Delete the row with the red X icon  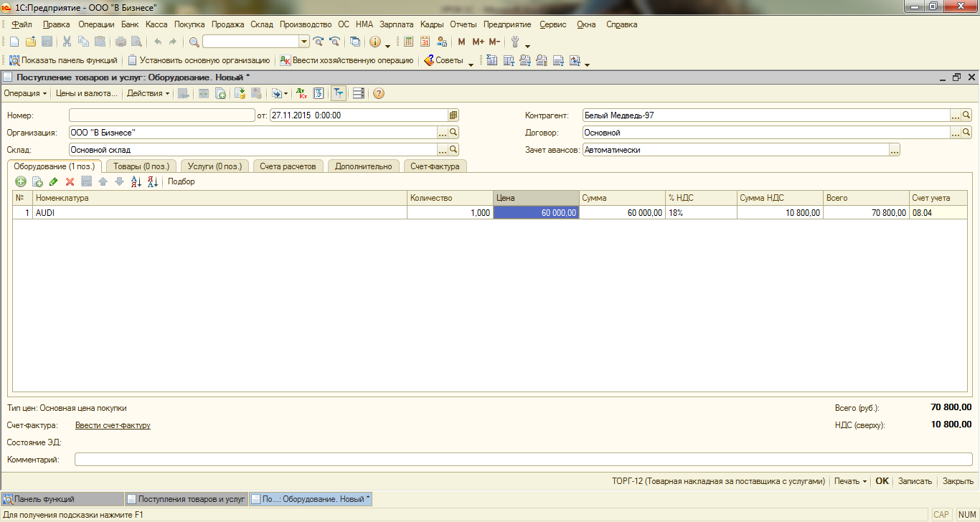(x=70, y=182)
